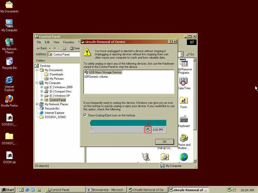Screen dimensions: 258x193
Task: Click the printer folder icon in Control Panel
Action: [165, 157]
